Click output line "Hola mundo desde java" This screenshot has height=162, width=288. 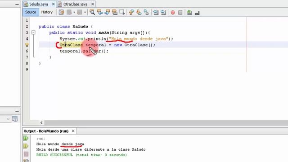pos(60,144)
